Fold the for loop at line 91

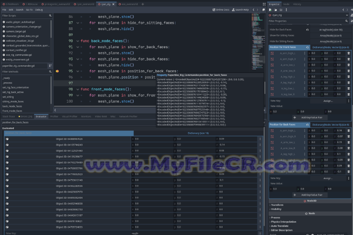77,47
